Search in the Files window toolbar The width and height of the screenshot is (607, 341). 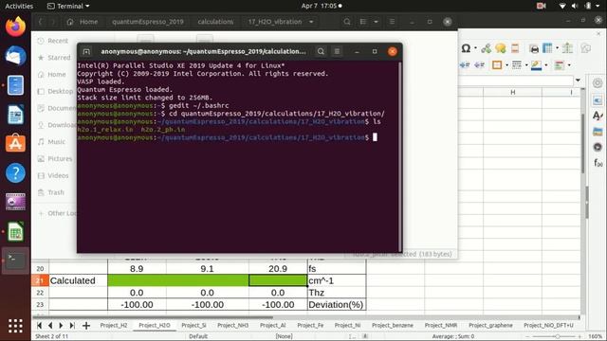coord(347,22)
